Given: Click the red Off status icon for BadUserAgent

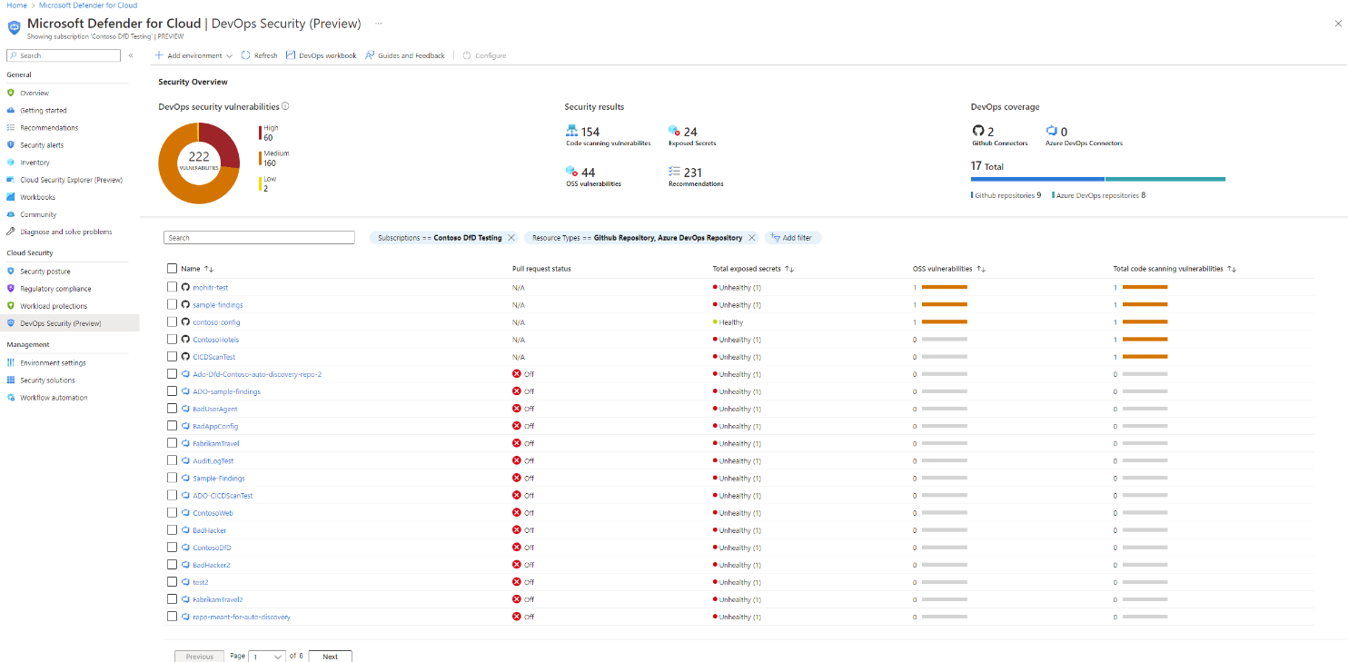Looking at the screenshot, I should point(517,409).
